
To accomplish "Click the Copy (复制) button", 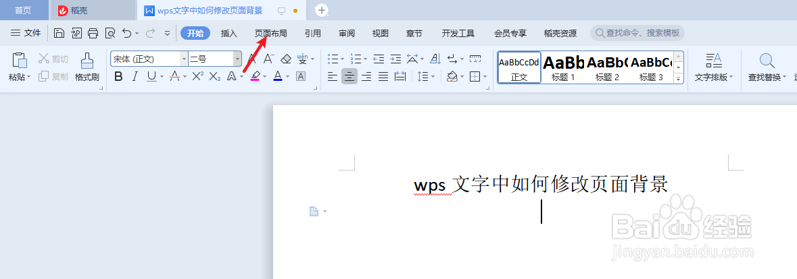I will (53, 76).
